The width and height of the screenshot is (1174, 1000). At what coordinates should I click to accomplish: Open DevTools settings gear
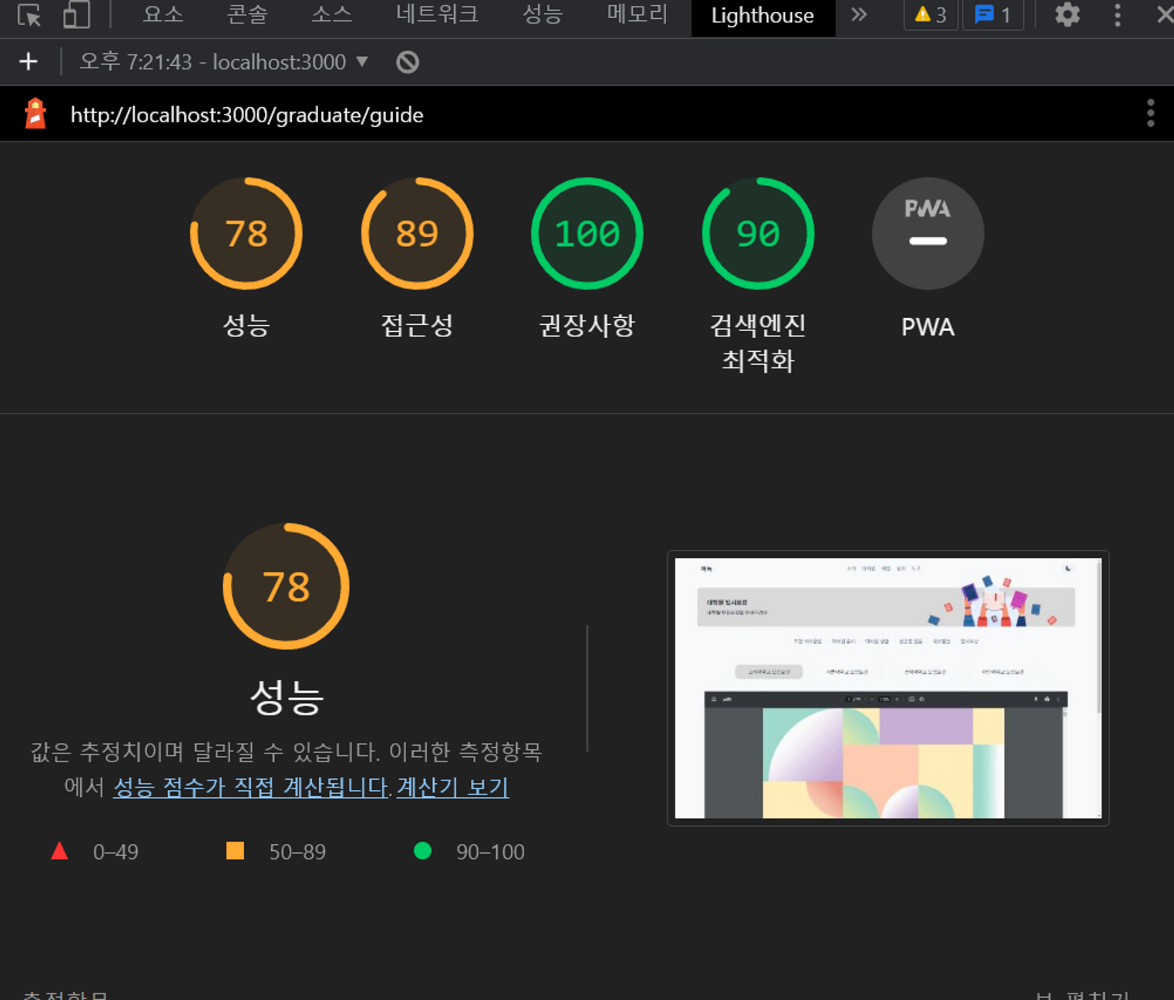click(1067, 15)
